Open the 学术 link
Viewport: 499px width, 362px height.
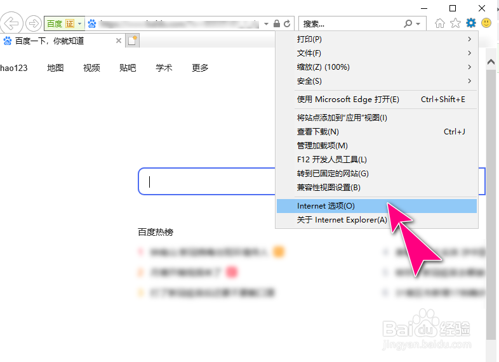coord(164,68)
